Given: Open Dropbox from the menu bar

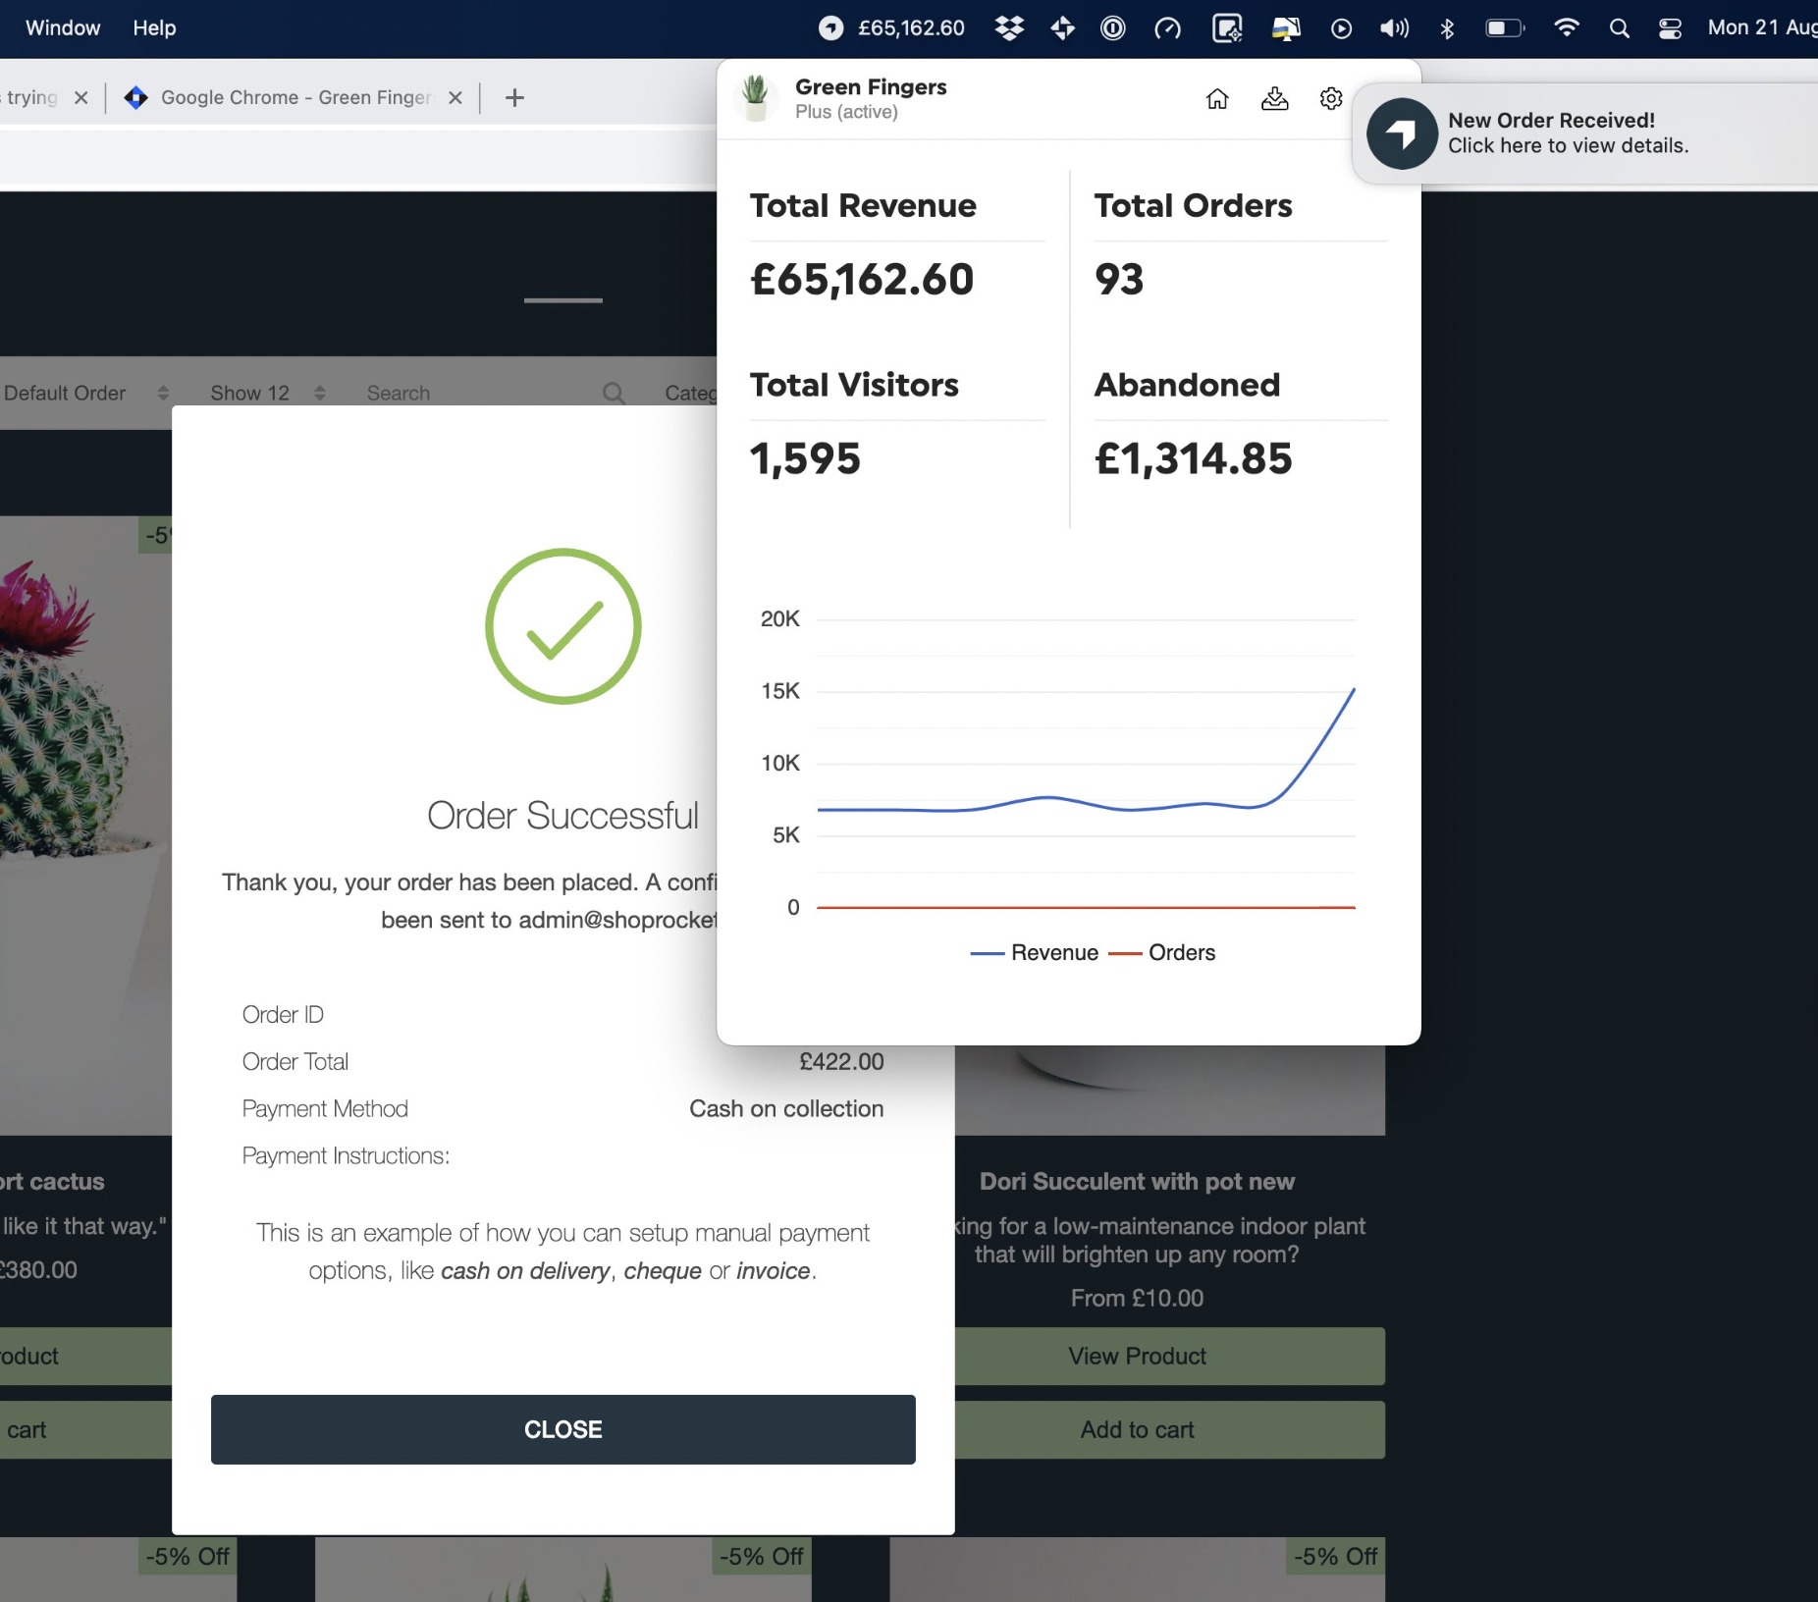Looking at the screenshot, I should tap(1009, 28).
